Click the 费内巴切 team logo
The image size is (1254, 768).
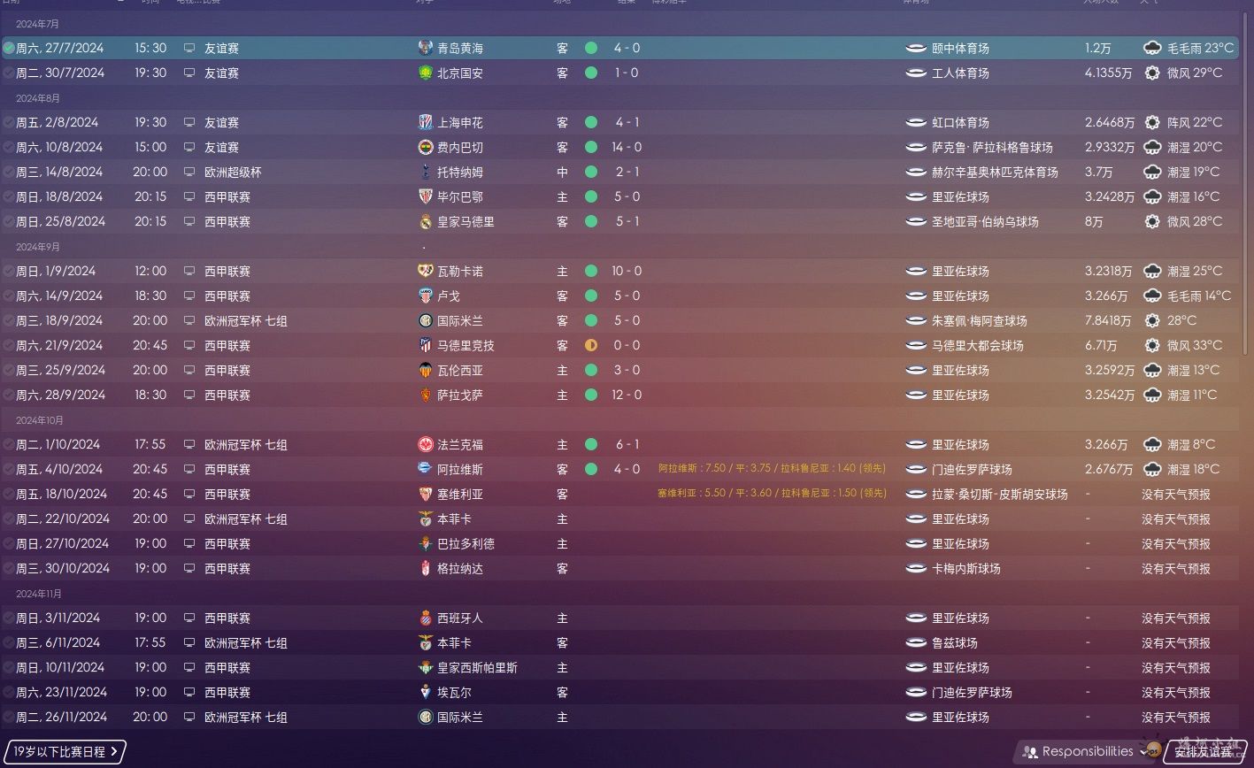426,147
